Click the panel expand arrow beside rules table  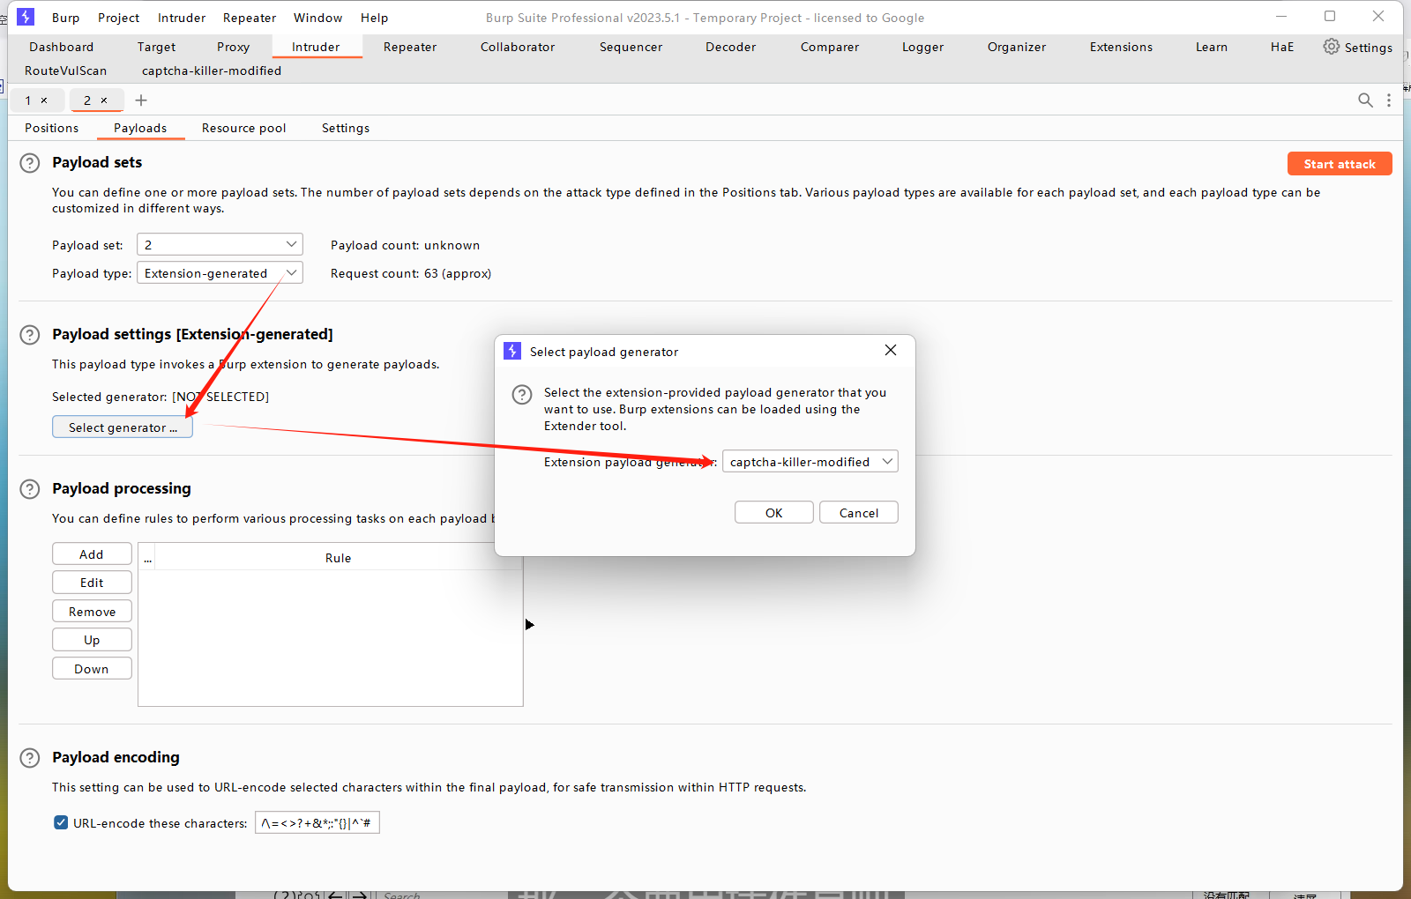(529, 624)
